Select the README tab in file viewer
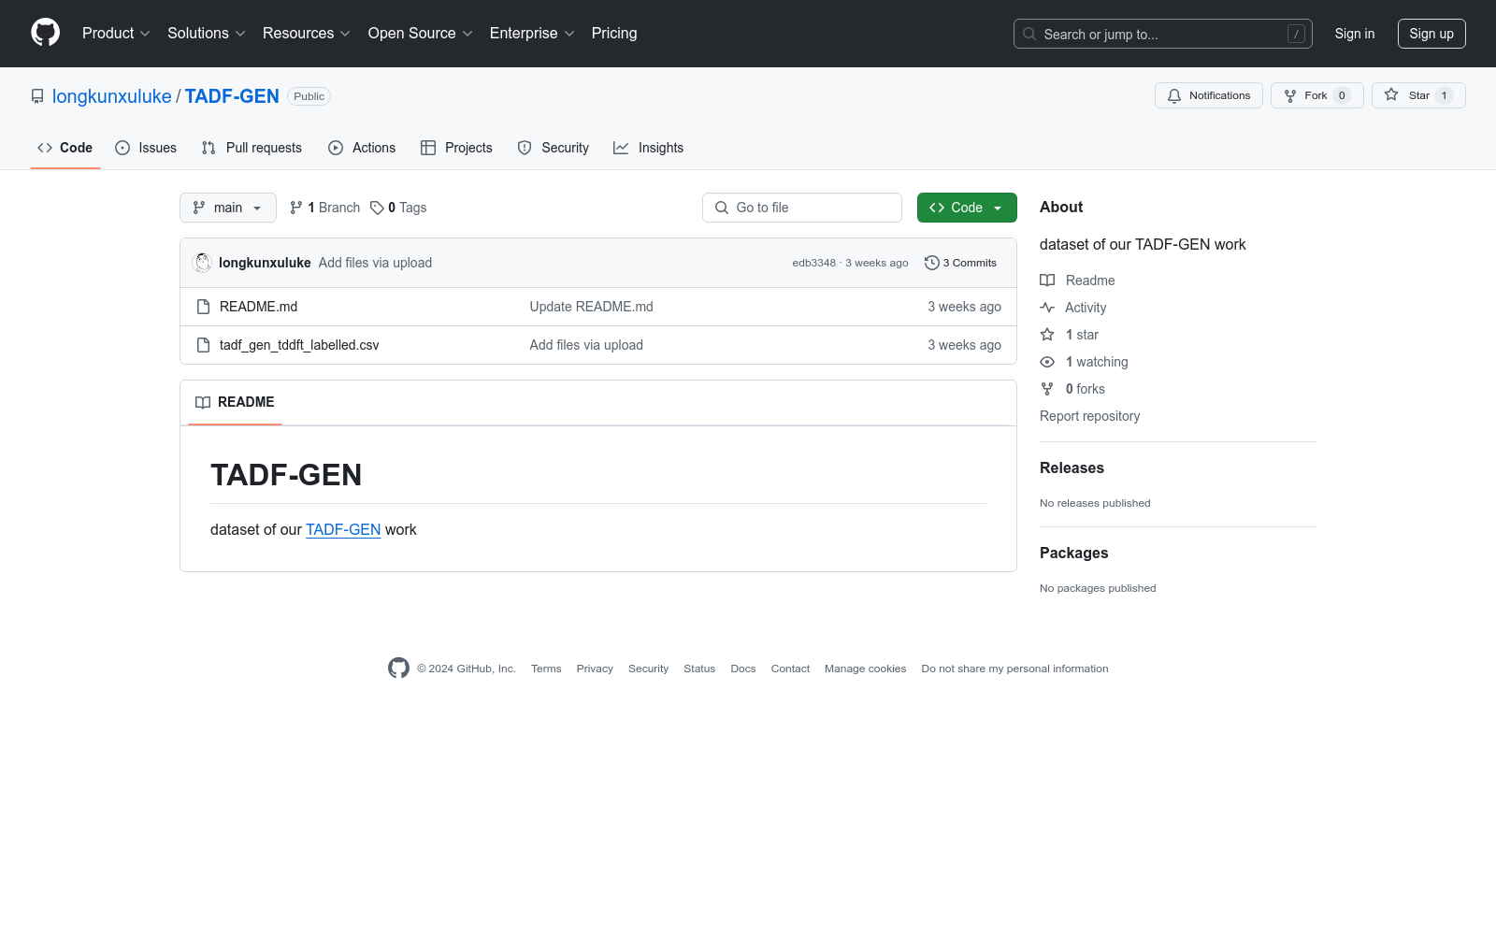 point(235,402)
